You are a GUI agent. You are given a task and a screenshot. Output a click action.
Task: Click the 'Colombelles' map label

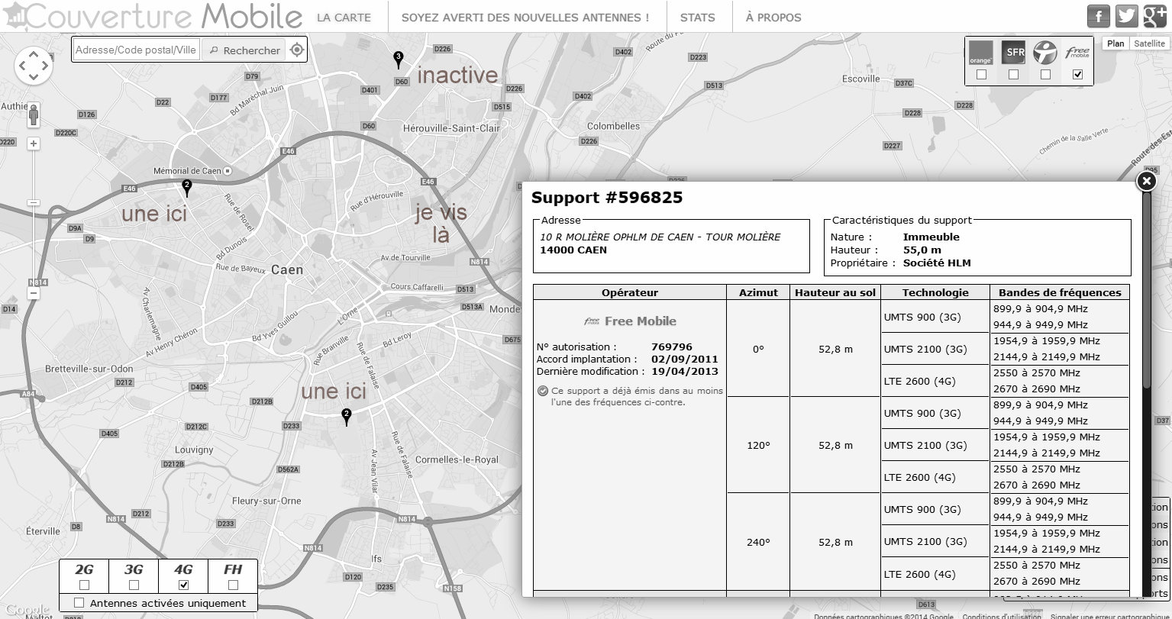[613, 126]
